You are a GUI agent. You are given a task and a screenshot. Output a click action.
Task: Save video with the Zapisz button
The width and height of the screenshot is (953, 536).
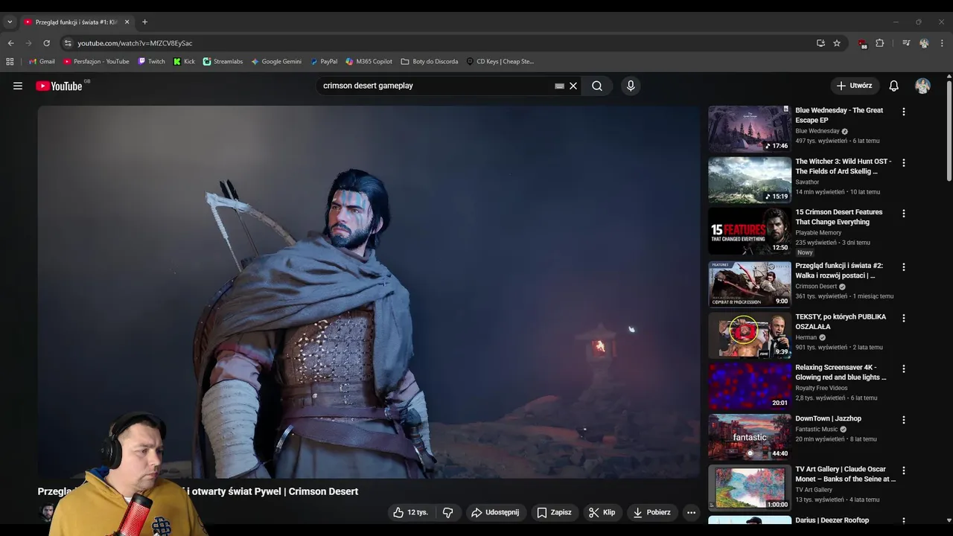click(555, 512)
